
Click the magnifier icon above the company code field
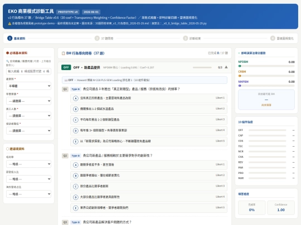click(7, 61)
